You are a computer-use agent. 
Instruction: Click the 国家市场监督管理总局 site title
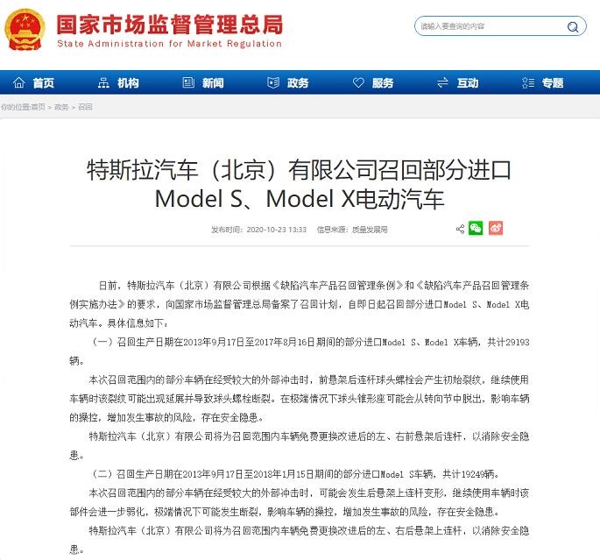[170, 25]
